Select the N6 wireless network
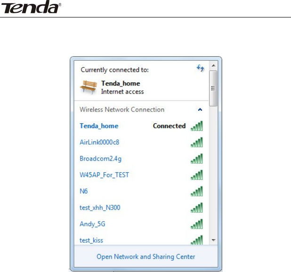Viewport: 291px width, 272px height. 141,191
